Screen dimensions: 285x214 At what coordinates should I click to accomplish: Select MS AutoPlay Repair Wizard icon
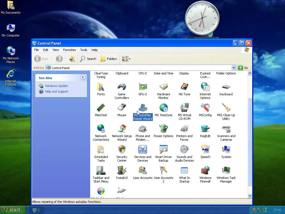click(x=142, y=108)
